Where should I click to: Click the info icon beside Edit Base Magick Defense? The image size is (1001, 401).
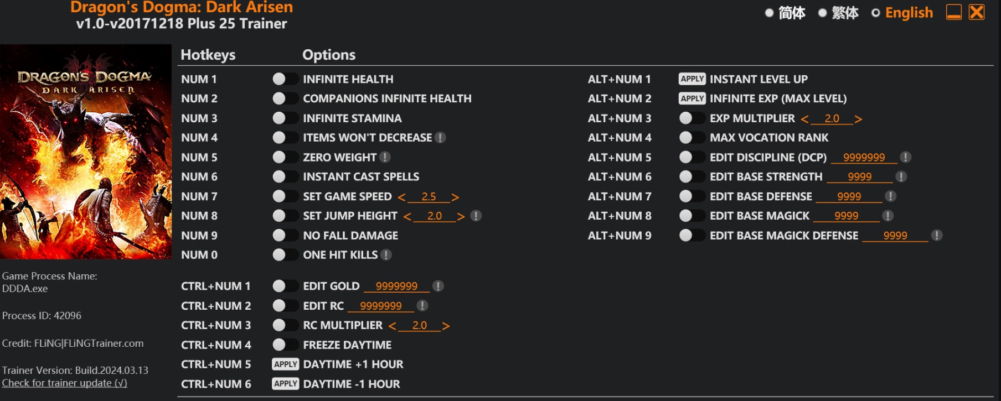click(937, 236)
